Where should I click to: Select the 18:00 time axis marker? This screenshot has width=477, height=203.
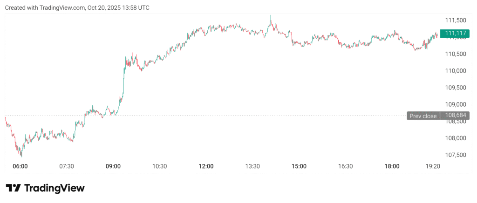(392, 166)
